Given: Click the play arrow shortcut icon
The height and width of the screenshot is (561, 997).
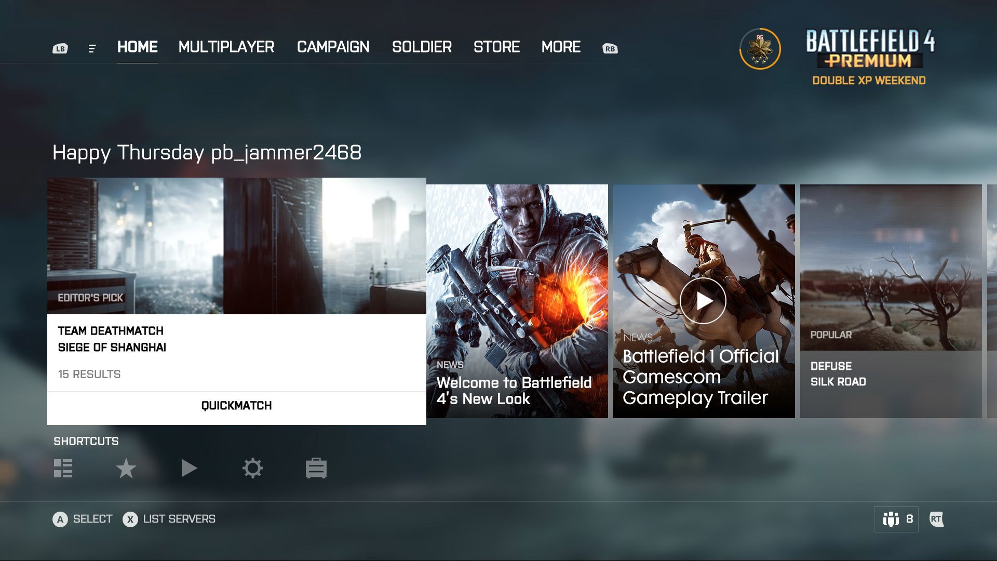Looking at the screenshot, I should tap(189, 468).
